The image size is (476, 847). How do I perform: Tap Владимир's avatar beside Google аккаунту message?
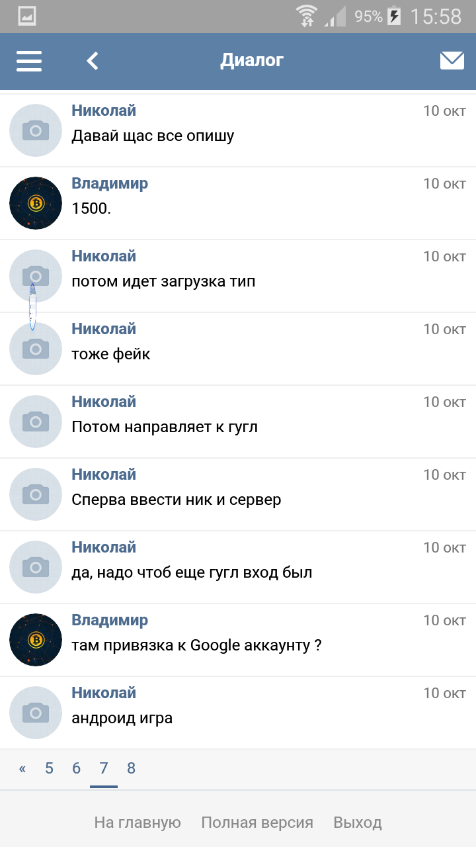coord(36,640)
